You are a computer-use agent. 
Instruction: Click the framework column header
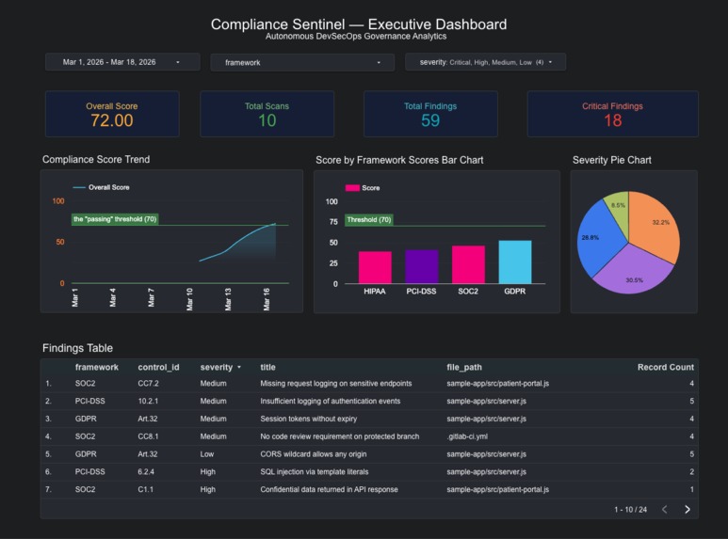[97, 368]
